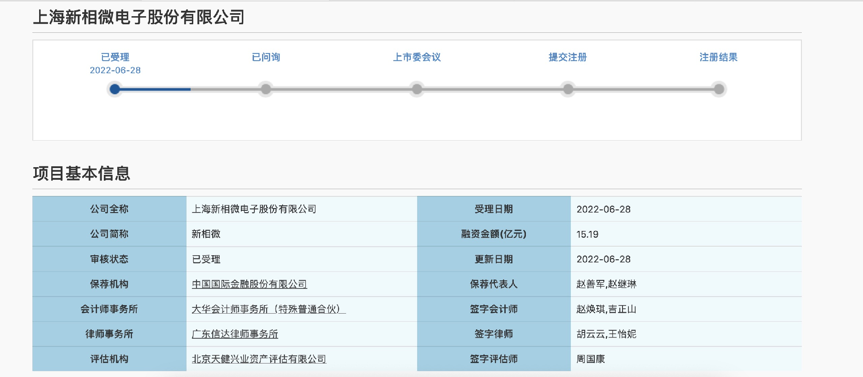863x377 pixels.
Task: Click the appraiser name 周国康
Action: (x=591, y=359)
